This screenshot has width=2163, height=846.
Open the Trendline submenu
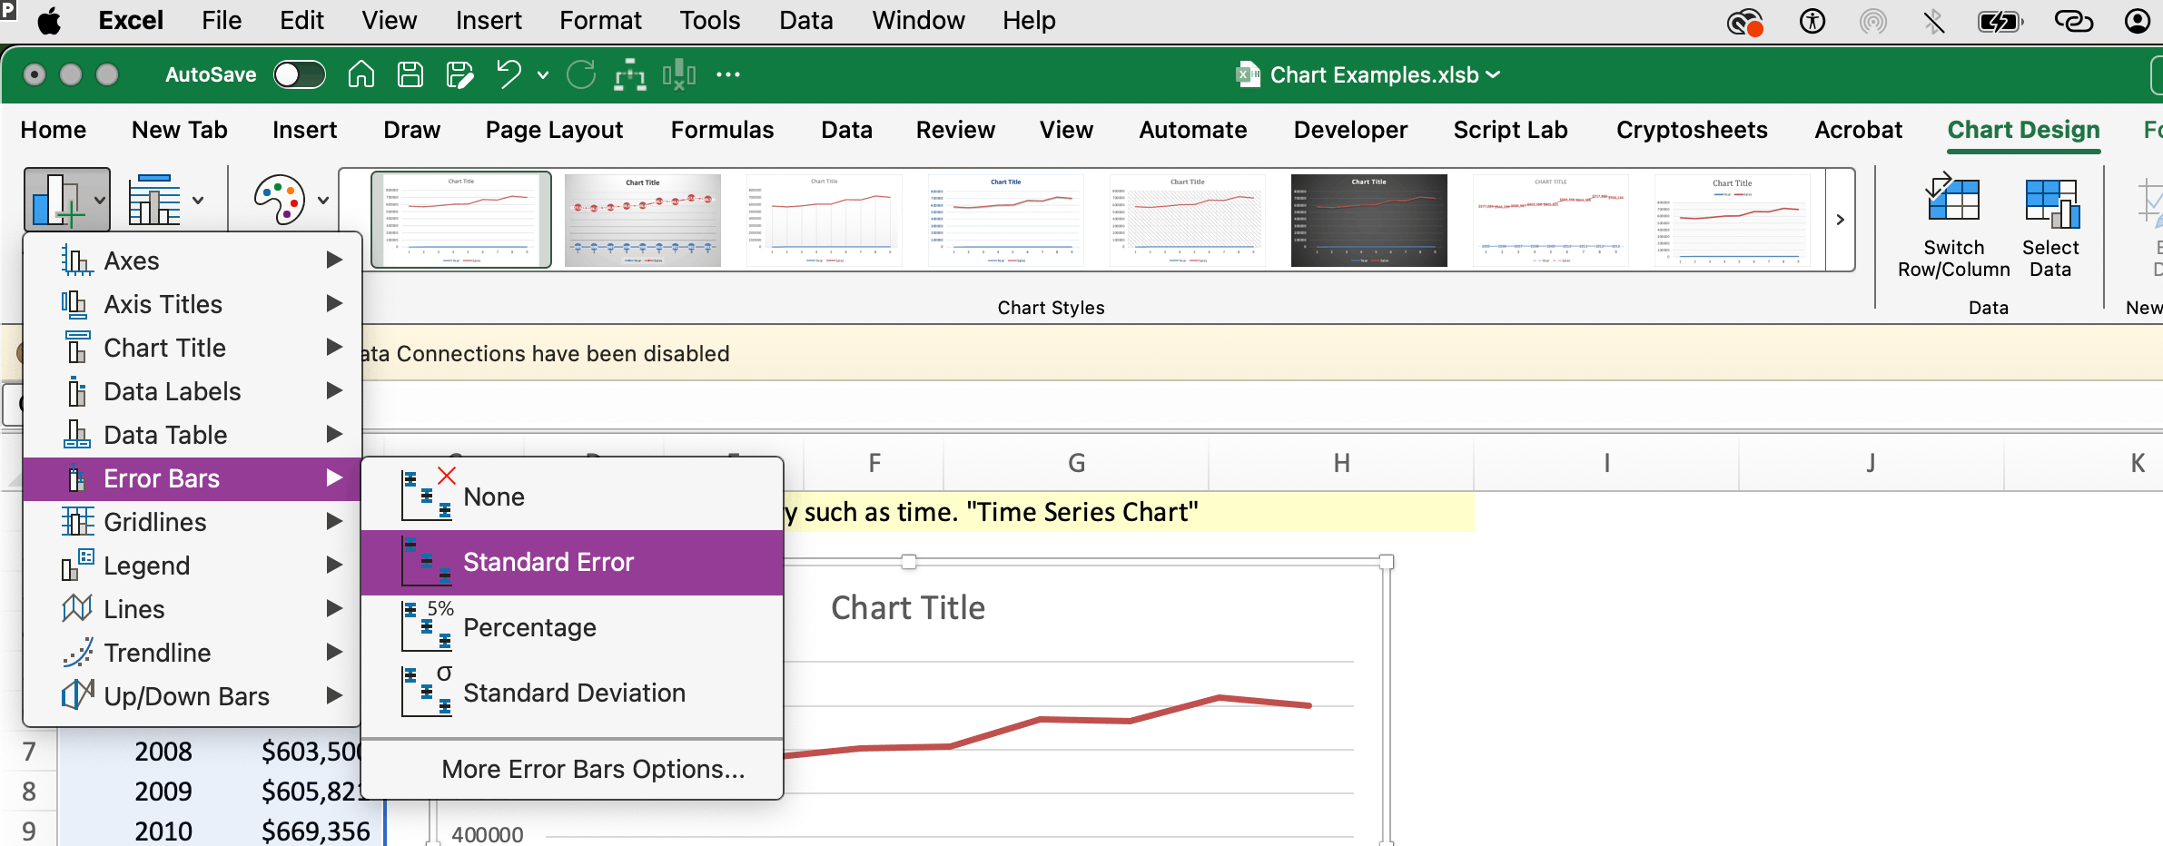158,653
